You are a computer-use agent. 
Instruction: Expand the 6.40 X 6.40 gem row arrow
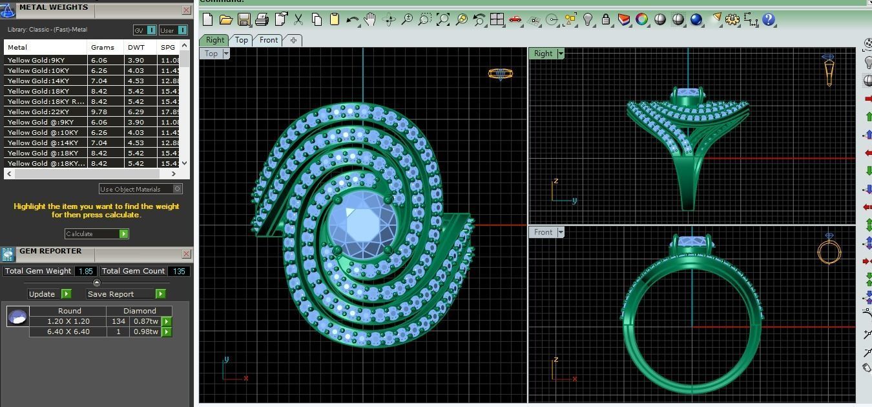click(x=167, y=332)
